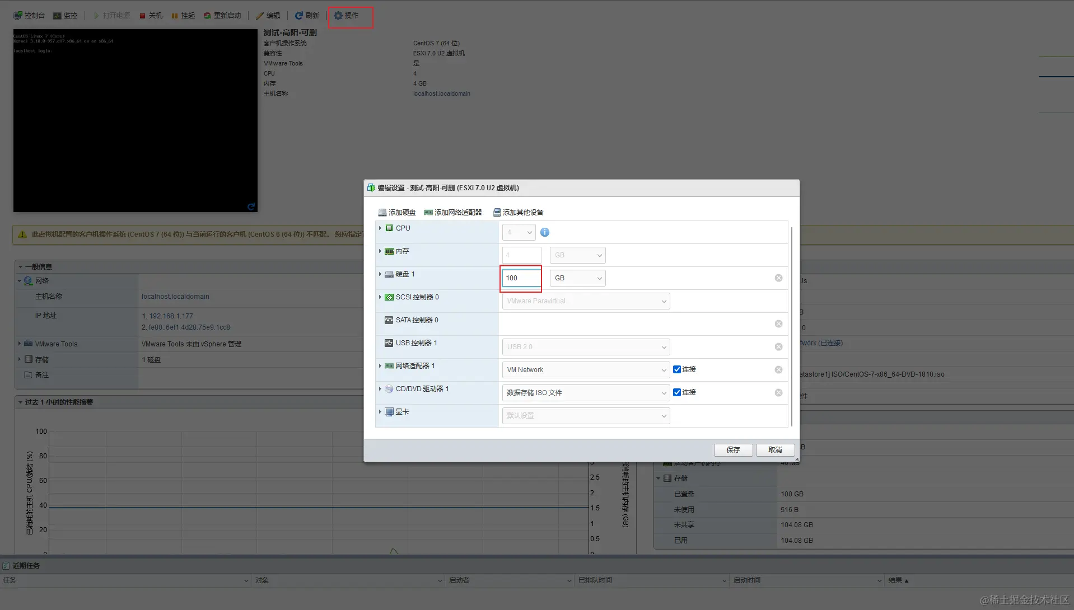Remove USB 控制器 1 with X icon
Viewport: 1074px width, 610px height.
778,347
